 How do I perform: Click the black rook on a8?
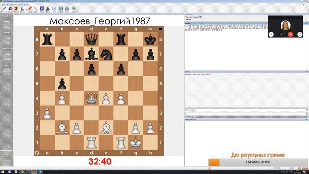coord(47,39)
